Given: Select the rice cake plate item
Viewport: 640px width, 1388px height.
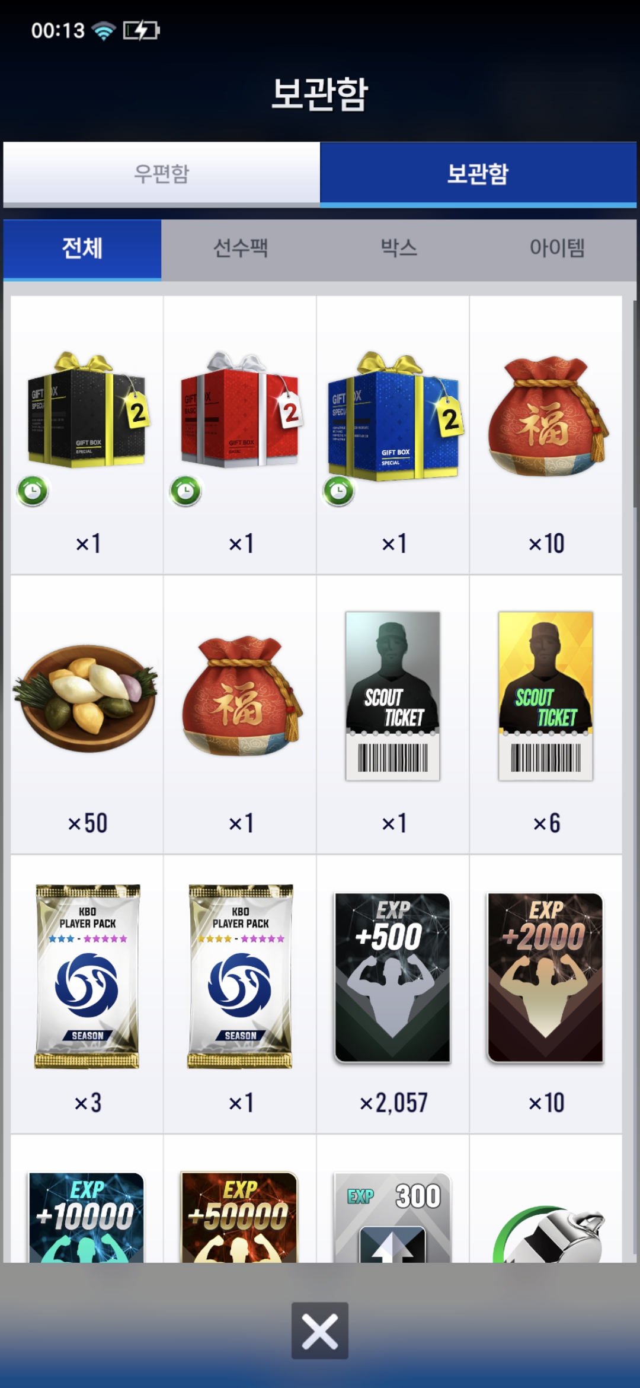Looking at the screenshot, I should click(87, 715).
